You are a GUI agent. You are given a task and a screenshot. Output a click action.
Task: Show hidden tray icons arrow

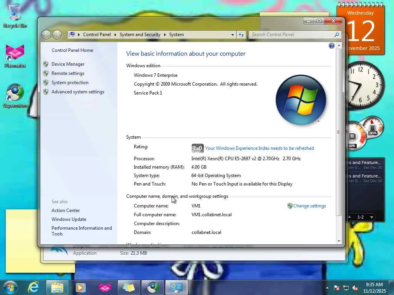[x=327, y=288]
